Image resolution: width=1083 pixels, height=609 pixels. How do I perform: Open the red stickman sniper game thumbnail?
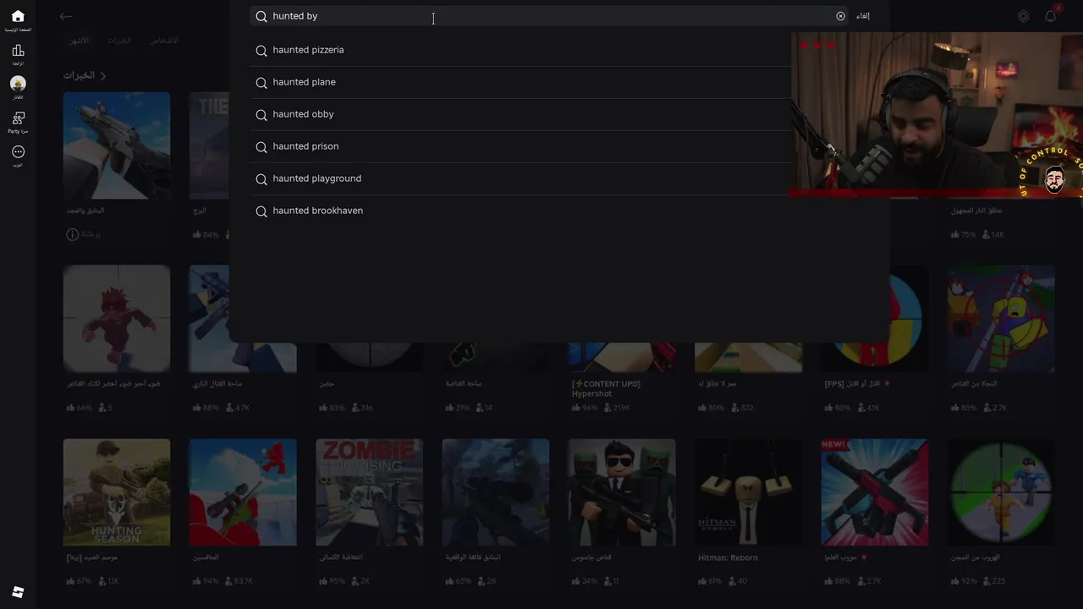click(243, 492)
